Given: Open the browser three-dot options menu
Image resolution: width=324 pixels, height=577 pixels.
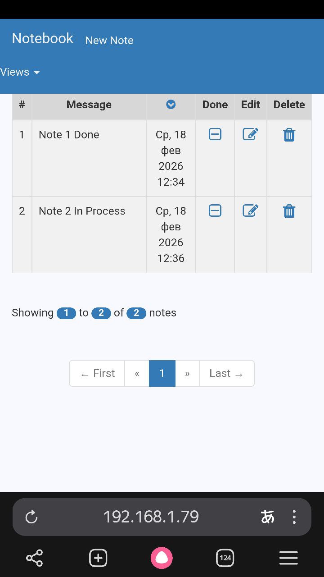Looking at the screenshot, I should [294, 517].
